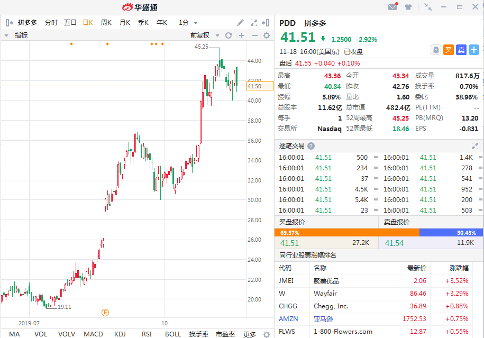
Task: Add PDD to watchlist plus button
Action: coord(474,50)
